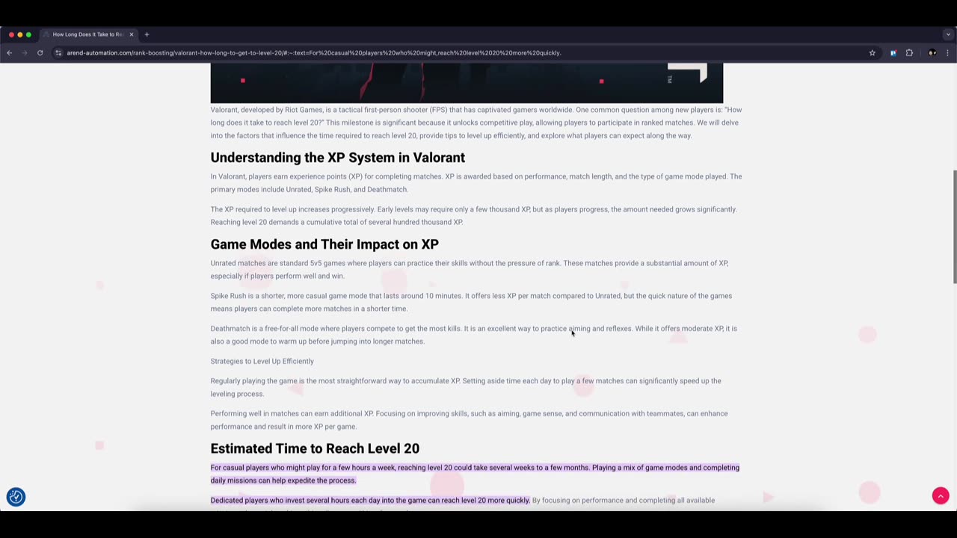Viewport: 957px width, 538px height.
Task: Click the red scroll-to-top arrow button
Action: point(941,495)
